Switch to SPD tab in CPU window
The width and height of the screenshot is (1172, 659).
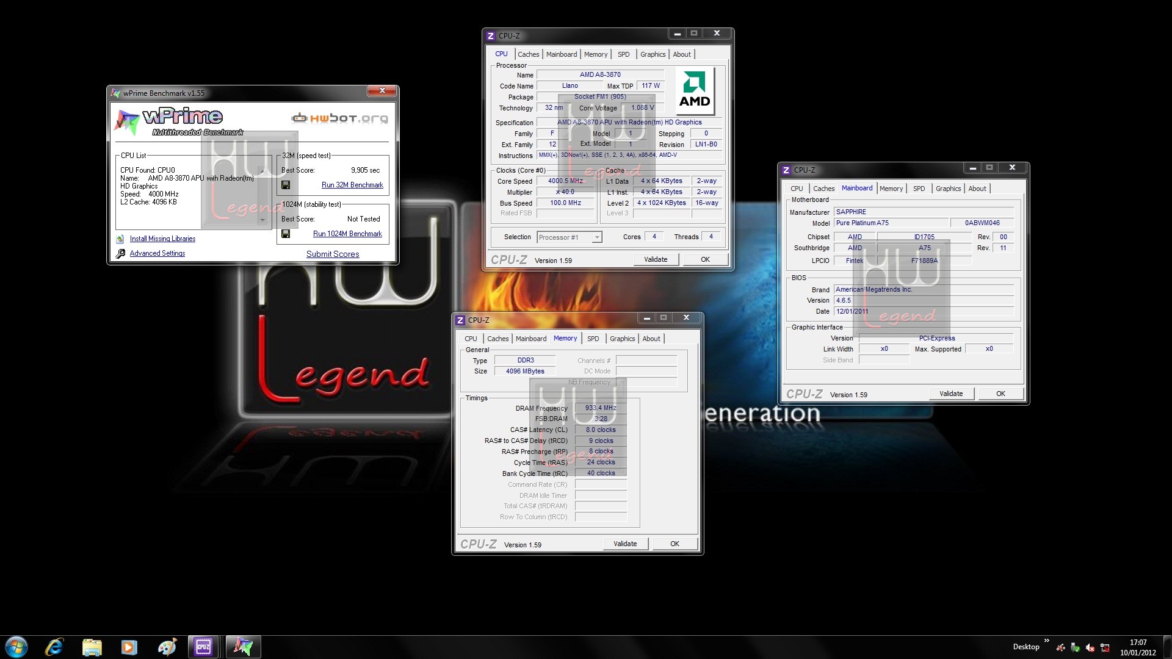(623, 54)
